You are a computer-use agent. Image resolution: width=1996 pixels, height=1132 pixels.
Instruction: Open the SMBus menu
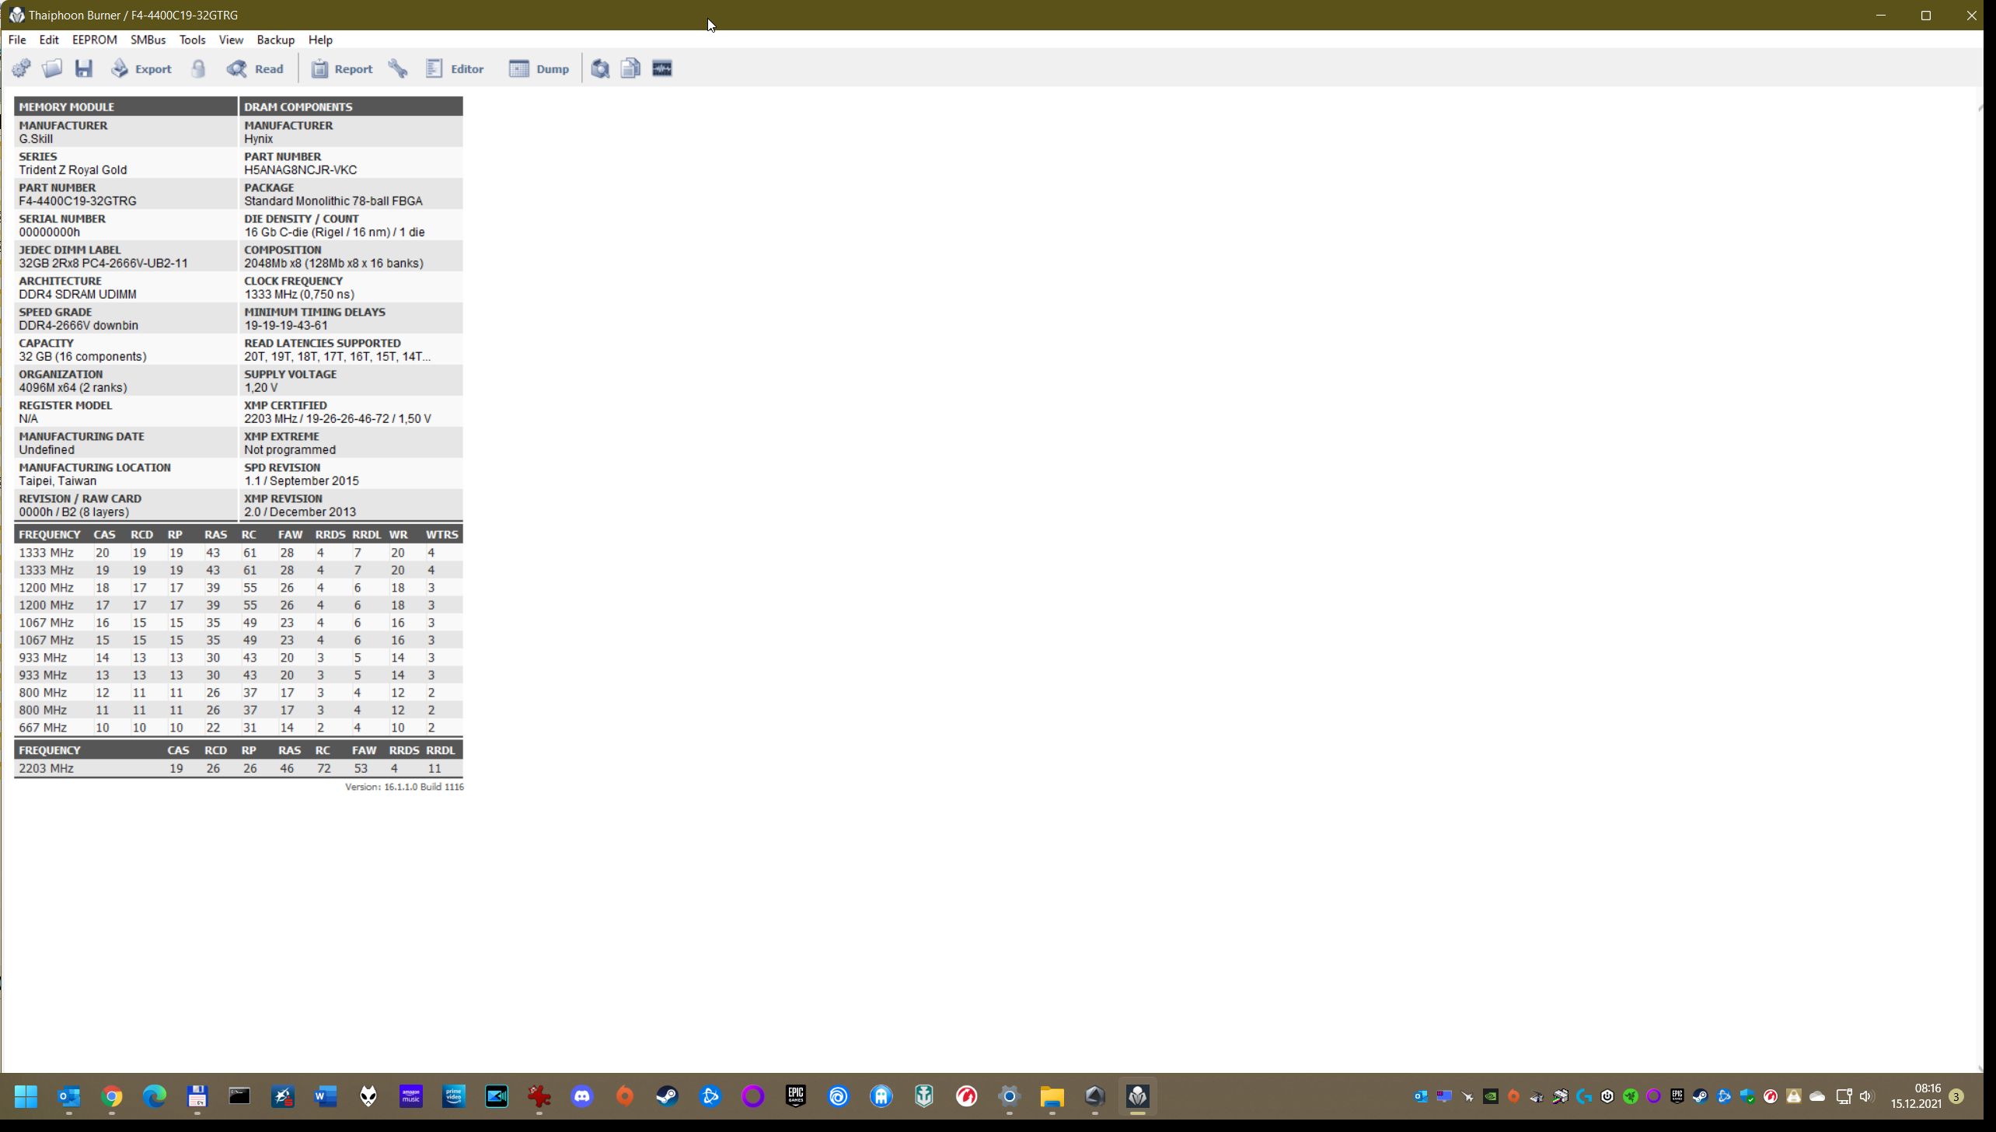pyautogui.click(x=148, y=40)
